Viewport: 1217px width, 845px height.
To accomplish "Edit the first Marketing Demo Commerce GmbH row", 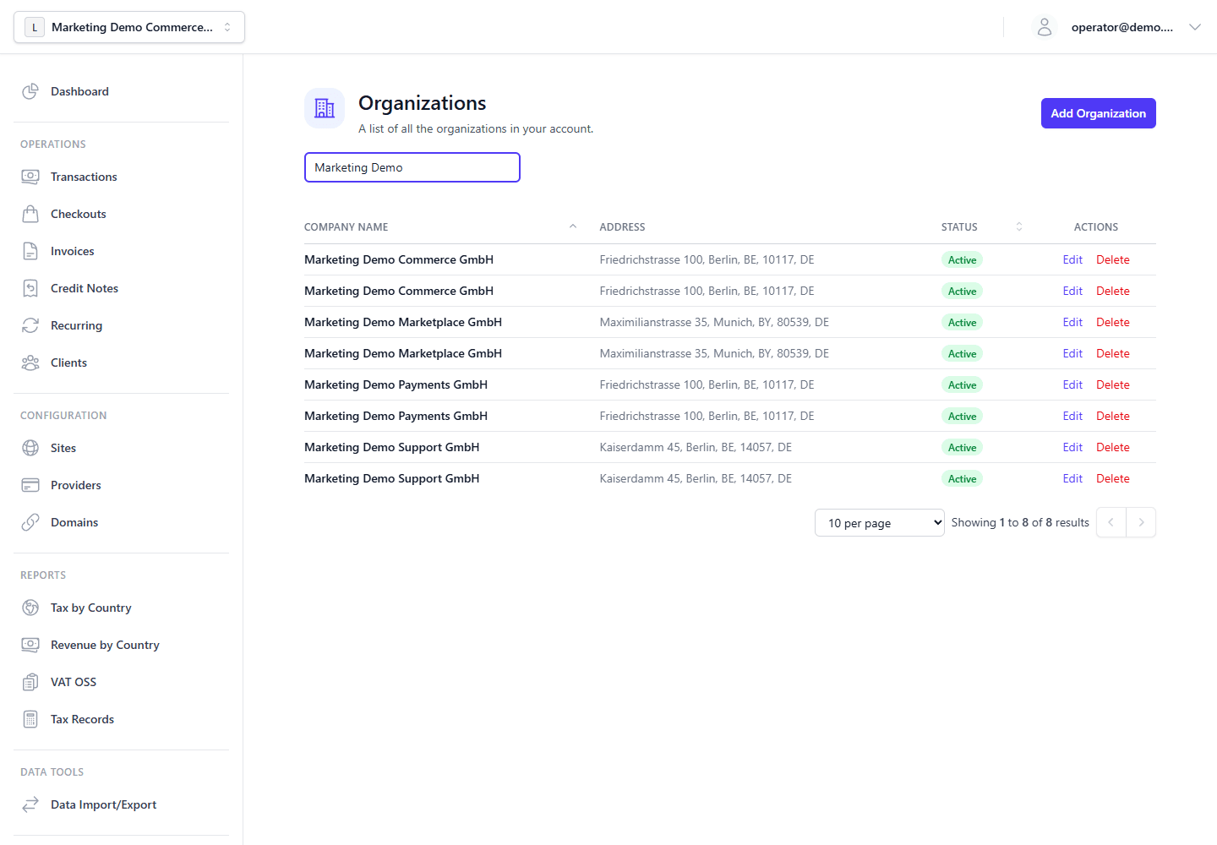I will pos(1072,259).
